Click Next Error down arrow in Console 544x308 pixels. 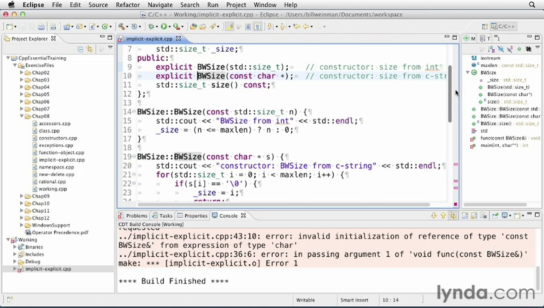[x=434, y=216]
